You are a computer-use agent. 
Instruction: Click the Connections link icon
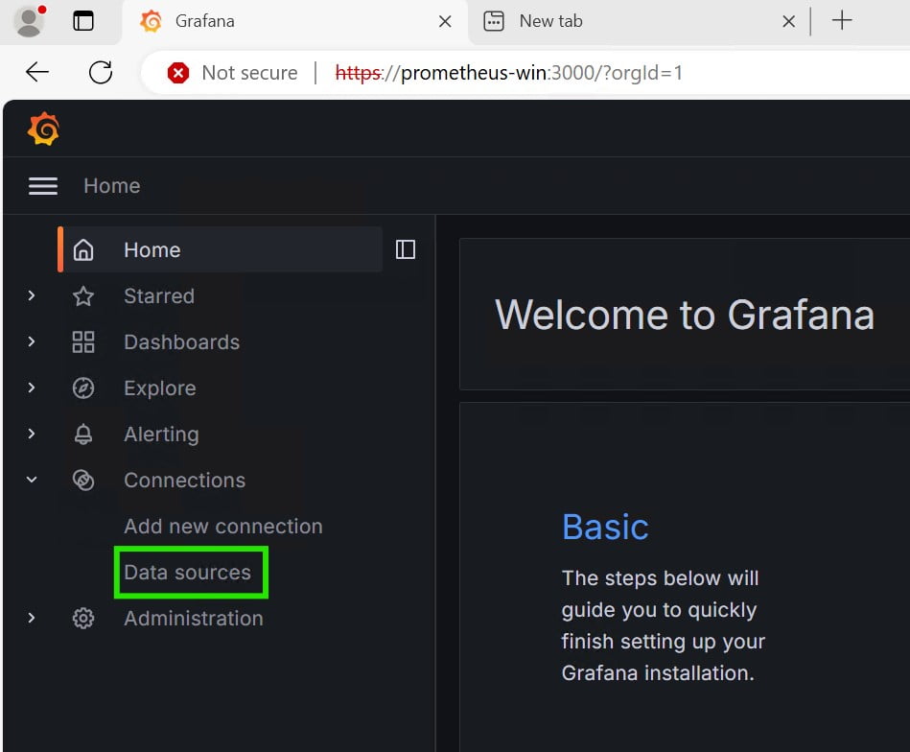pyautogui.click(x=84, y=481)
